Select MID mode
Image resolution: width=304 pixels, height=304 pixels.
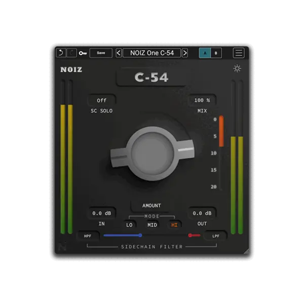pos(152,225)
